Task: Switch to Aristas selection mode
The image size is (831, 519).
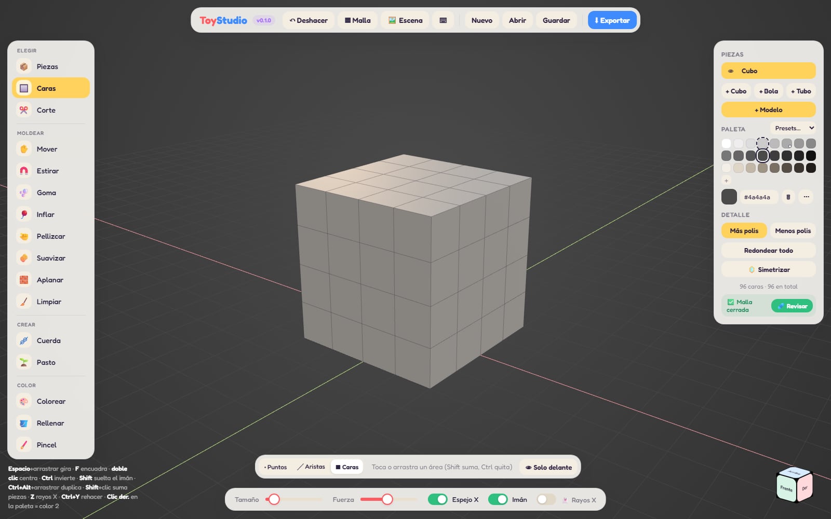Action: click(311, 467)
